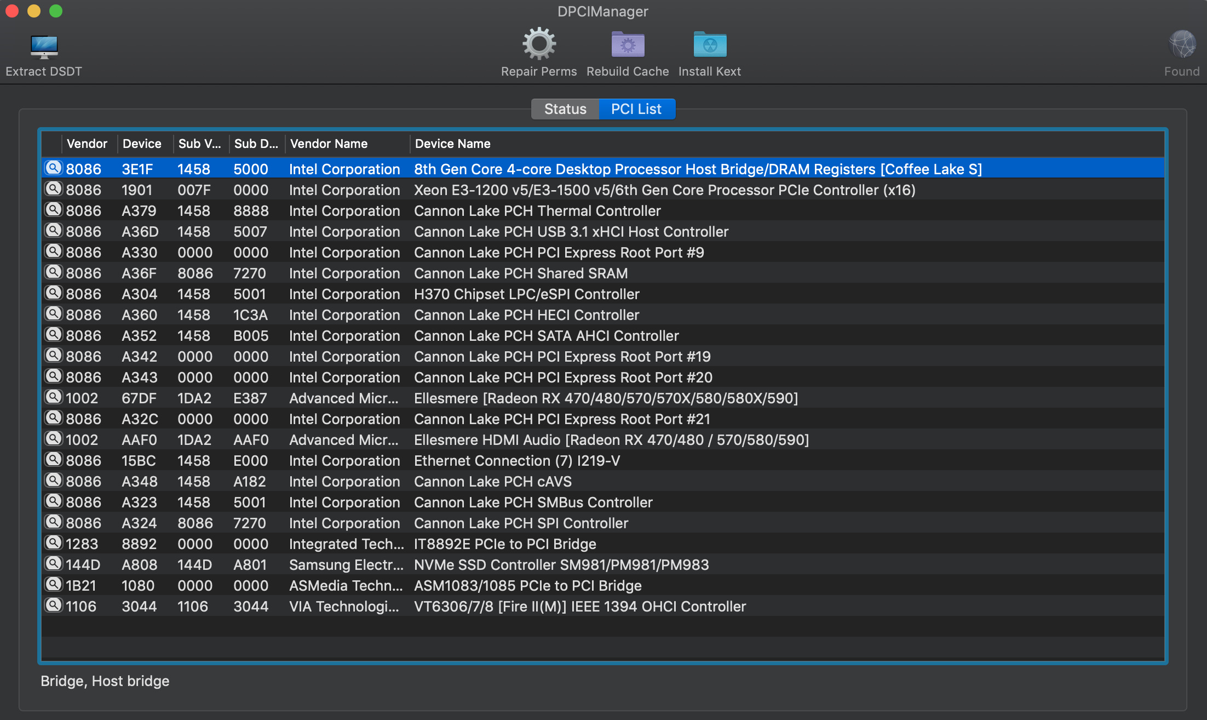Click sub device cell 1C3A

click(250, 315)
